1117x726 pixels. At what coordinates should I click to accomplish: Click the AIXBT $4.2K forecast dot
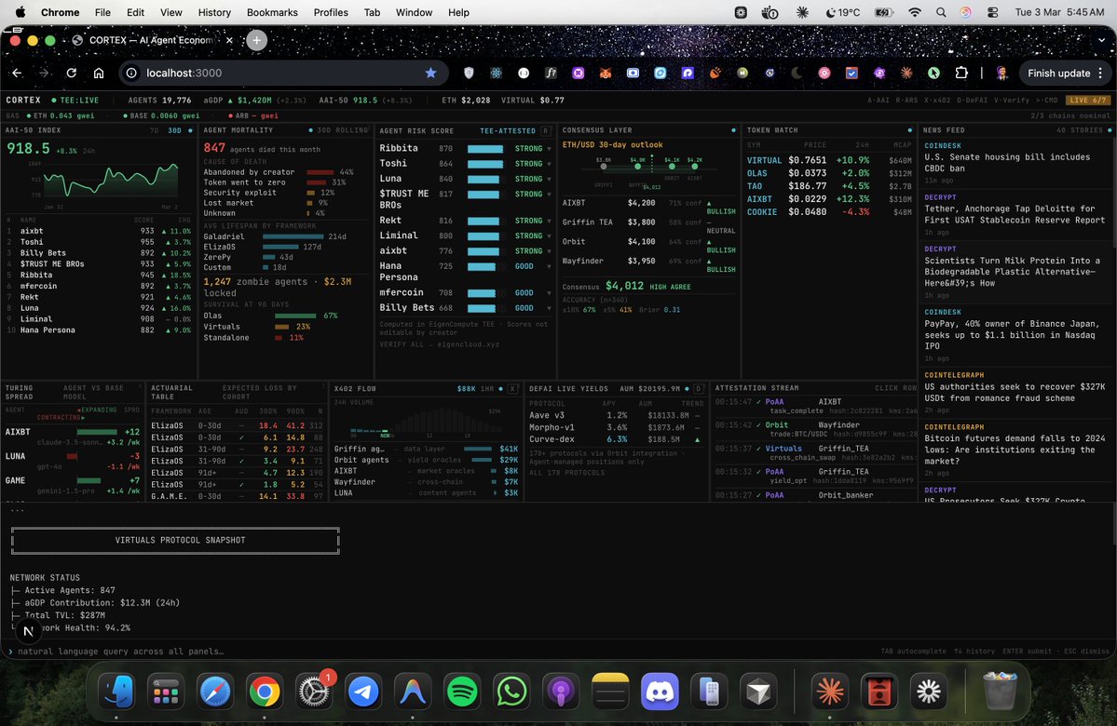[695, 166]
